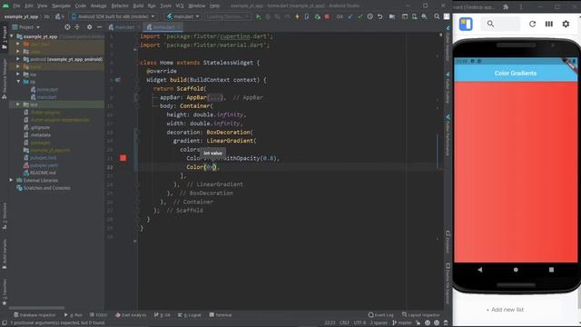This screenshot has height=327, width=581.
Task: Stop the running app with the red square
Action: [x=327, y=16]
